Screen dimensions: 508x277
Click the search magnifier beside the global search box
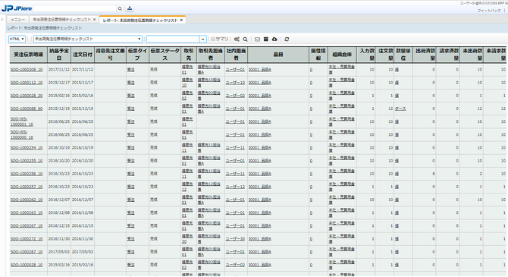tap(120, 8)
